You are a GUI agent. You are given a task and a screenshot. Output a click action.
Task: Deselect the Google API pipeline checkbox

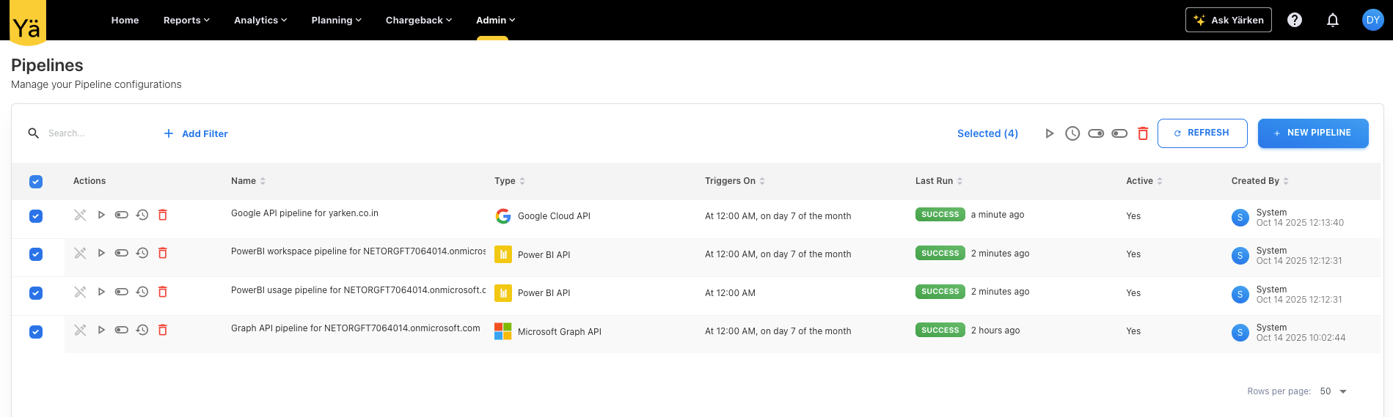point(36,216)
